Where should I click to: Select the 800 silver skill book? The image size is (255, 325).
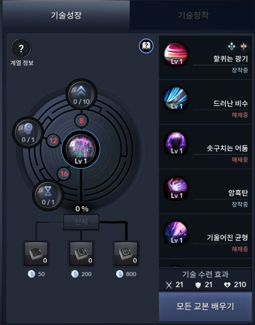coord(126,254)
